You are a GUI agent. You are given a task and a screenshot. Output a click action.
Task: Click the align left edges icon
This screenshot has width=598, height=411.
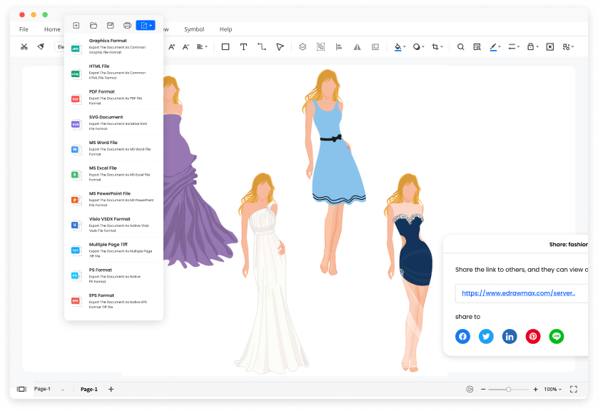[339, 47]
